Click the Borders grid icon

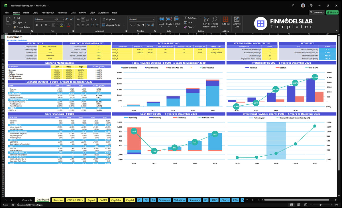click(x=54, y=25)
